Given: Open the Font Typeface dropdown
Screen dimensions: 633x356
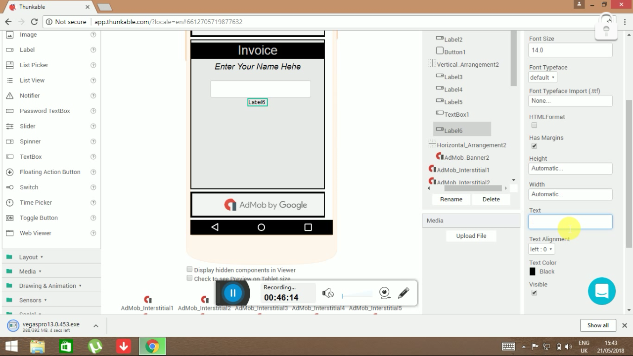Looking at the screenshot, I should click(542, 77).
